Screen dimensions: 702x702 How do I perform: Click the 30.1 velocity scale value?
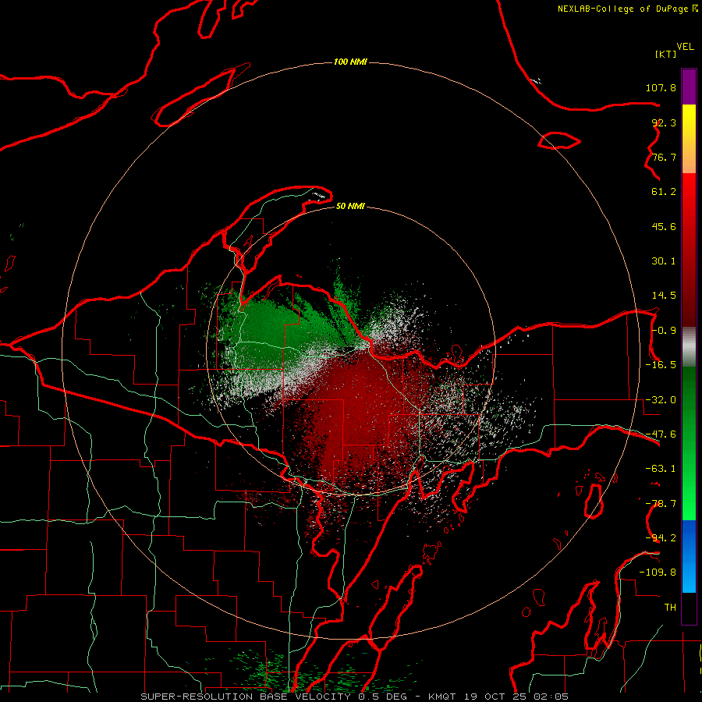coord(664,261)
